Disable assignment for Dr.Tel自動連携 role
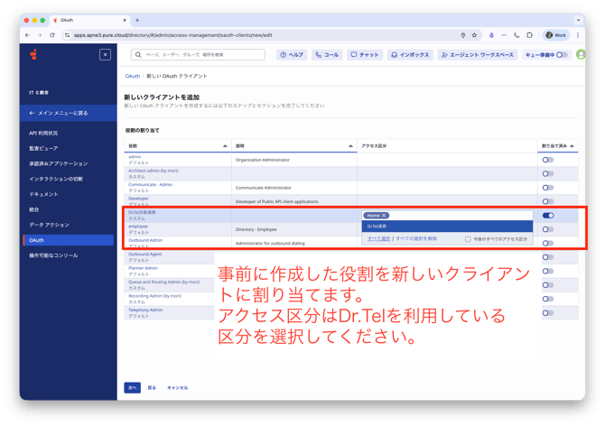 pos(548,215)
